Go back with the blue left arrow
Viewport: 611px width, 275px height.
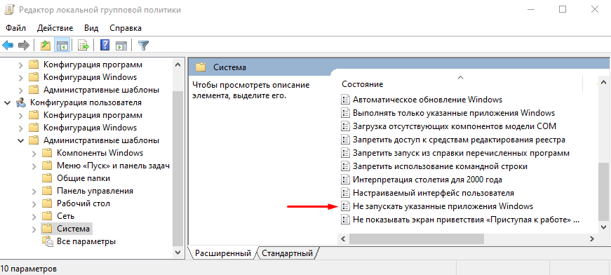pos(8,46)
